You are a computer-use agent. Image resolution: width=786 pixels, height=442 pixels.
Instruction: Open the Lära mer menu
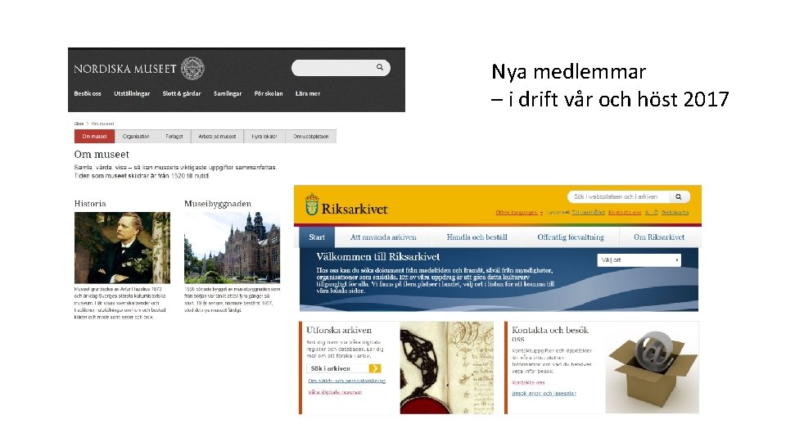coord(308,93)
